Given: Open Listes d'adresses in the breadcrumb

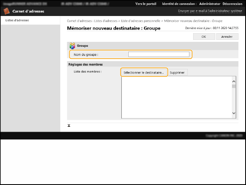Looking at the screenshot, I should pyautogui.click(x=106, y=20).
